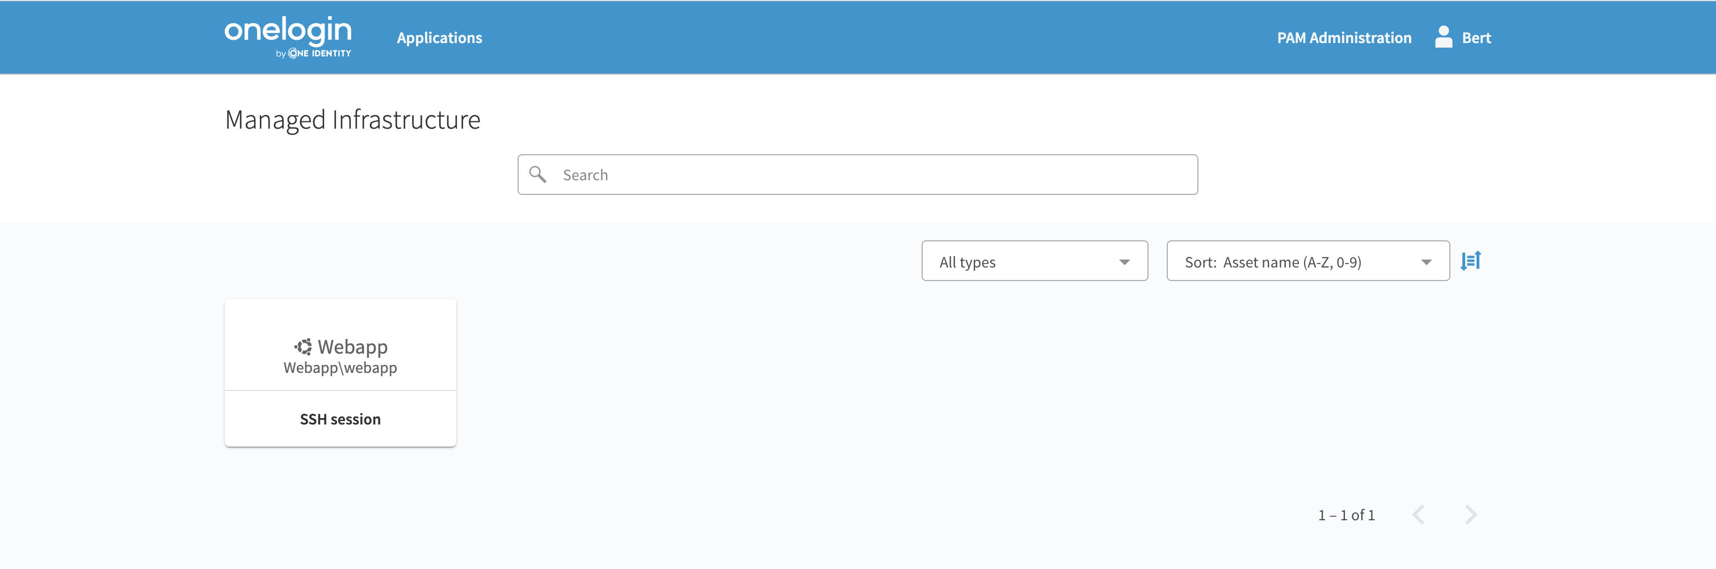Click the OneLogin logo
This screenshot has height=569, width=1716.
[288, 31]
